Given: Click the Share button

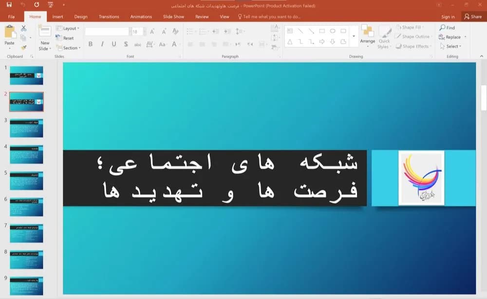Looking at the screenshot, I should pos(473,17).
